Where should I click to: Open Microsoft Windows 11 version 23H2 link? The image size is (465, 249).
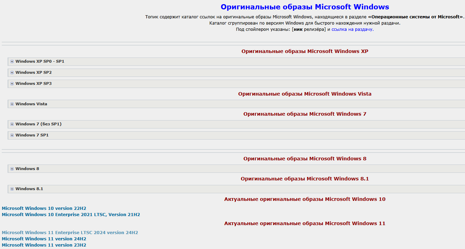pos(44,245)
